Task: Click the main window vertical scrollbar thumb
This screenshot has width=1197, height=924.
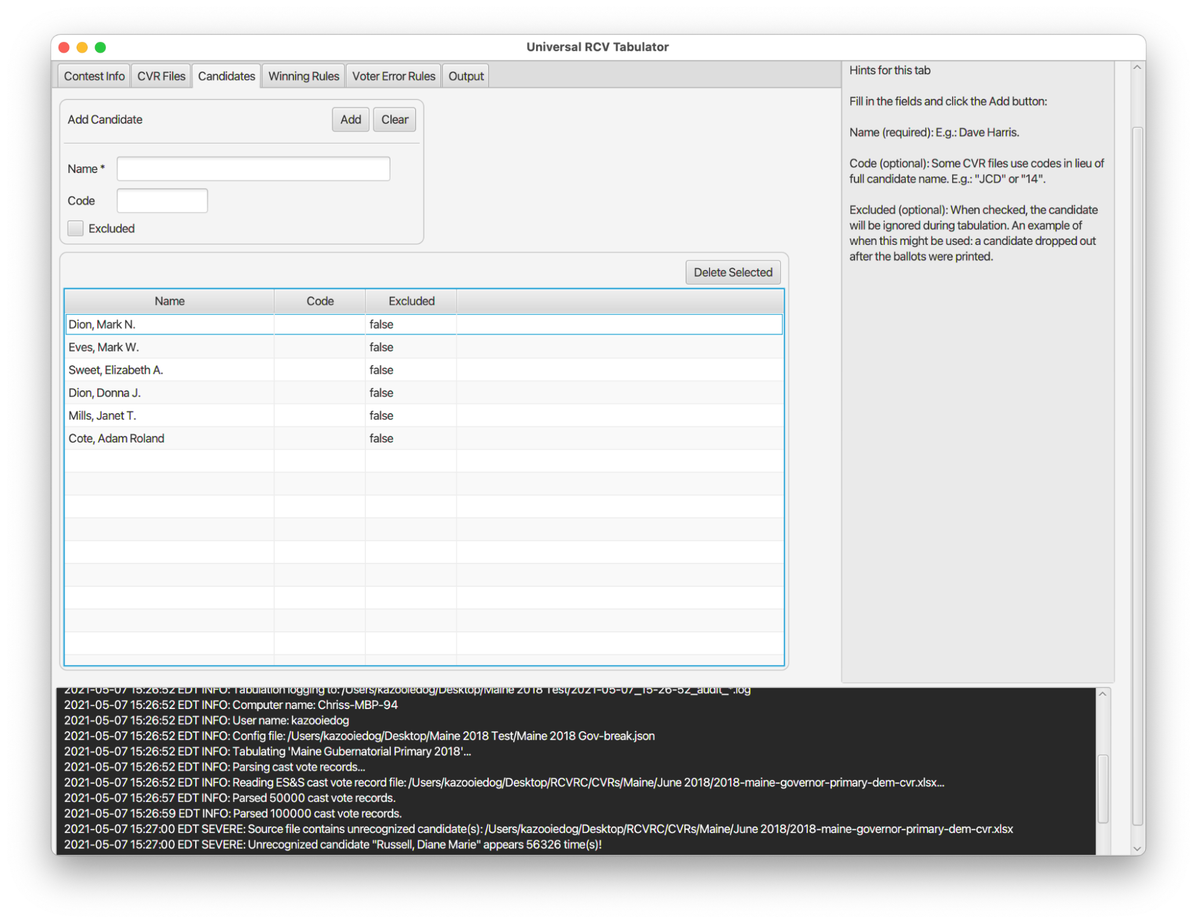Action: click(1137, 476)
